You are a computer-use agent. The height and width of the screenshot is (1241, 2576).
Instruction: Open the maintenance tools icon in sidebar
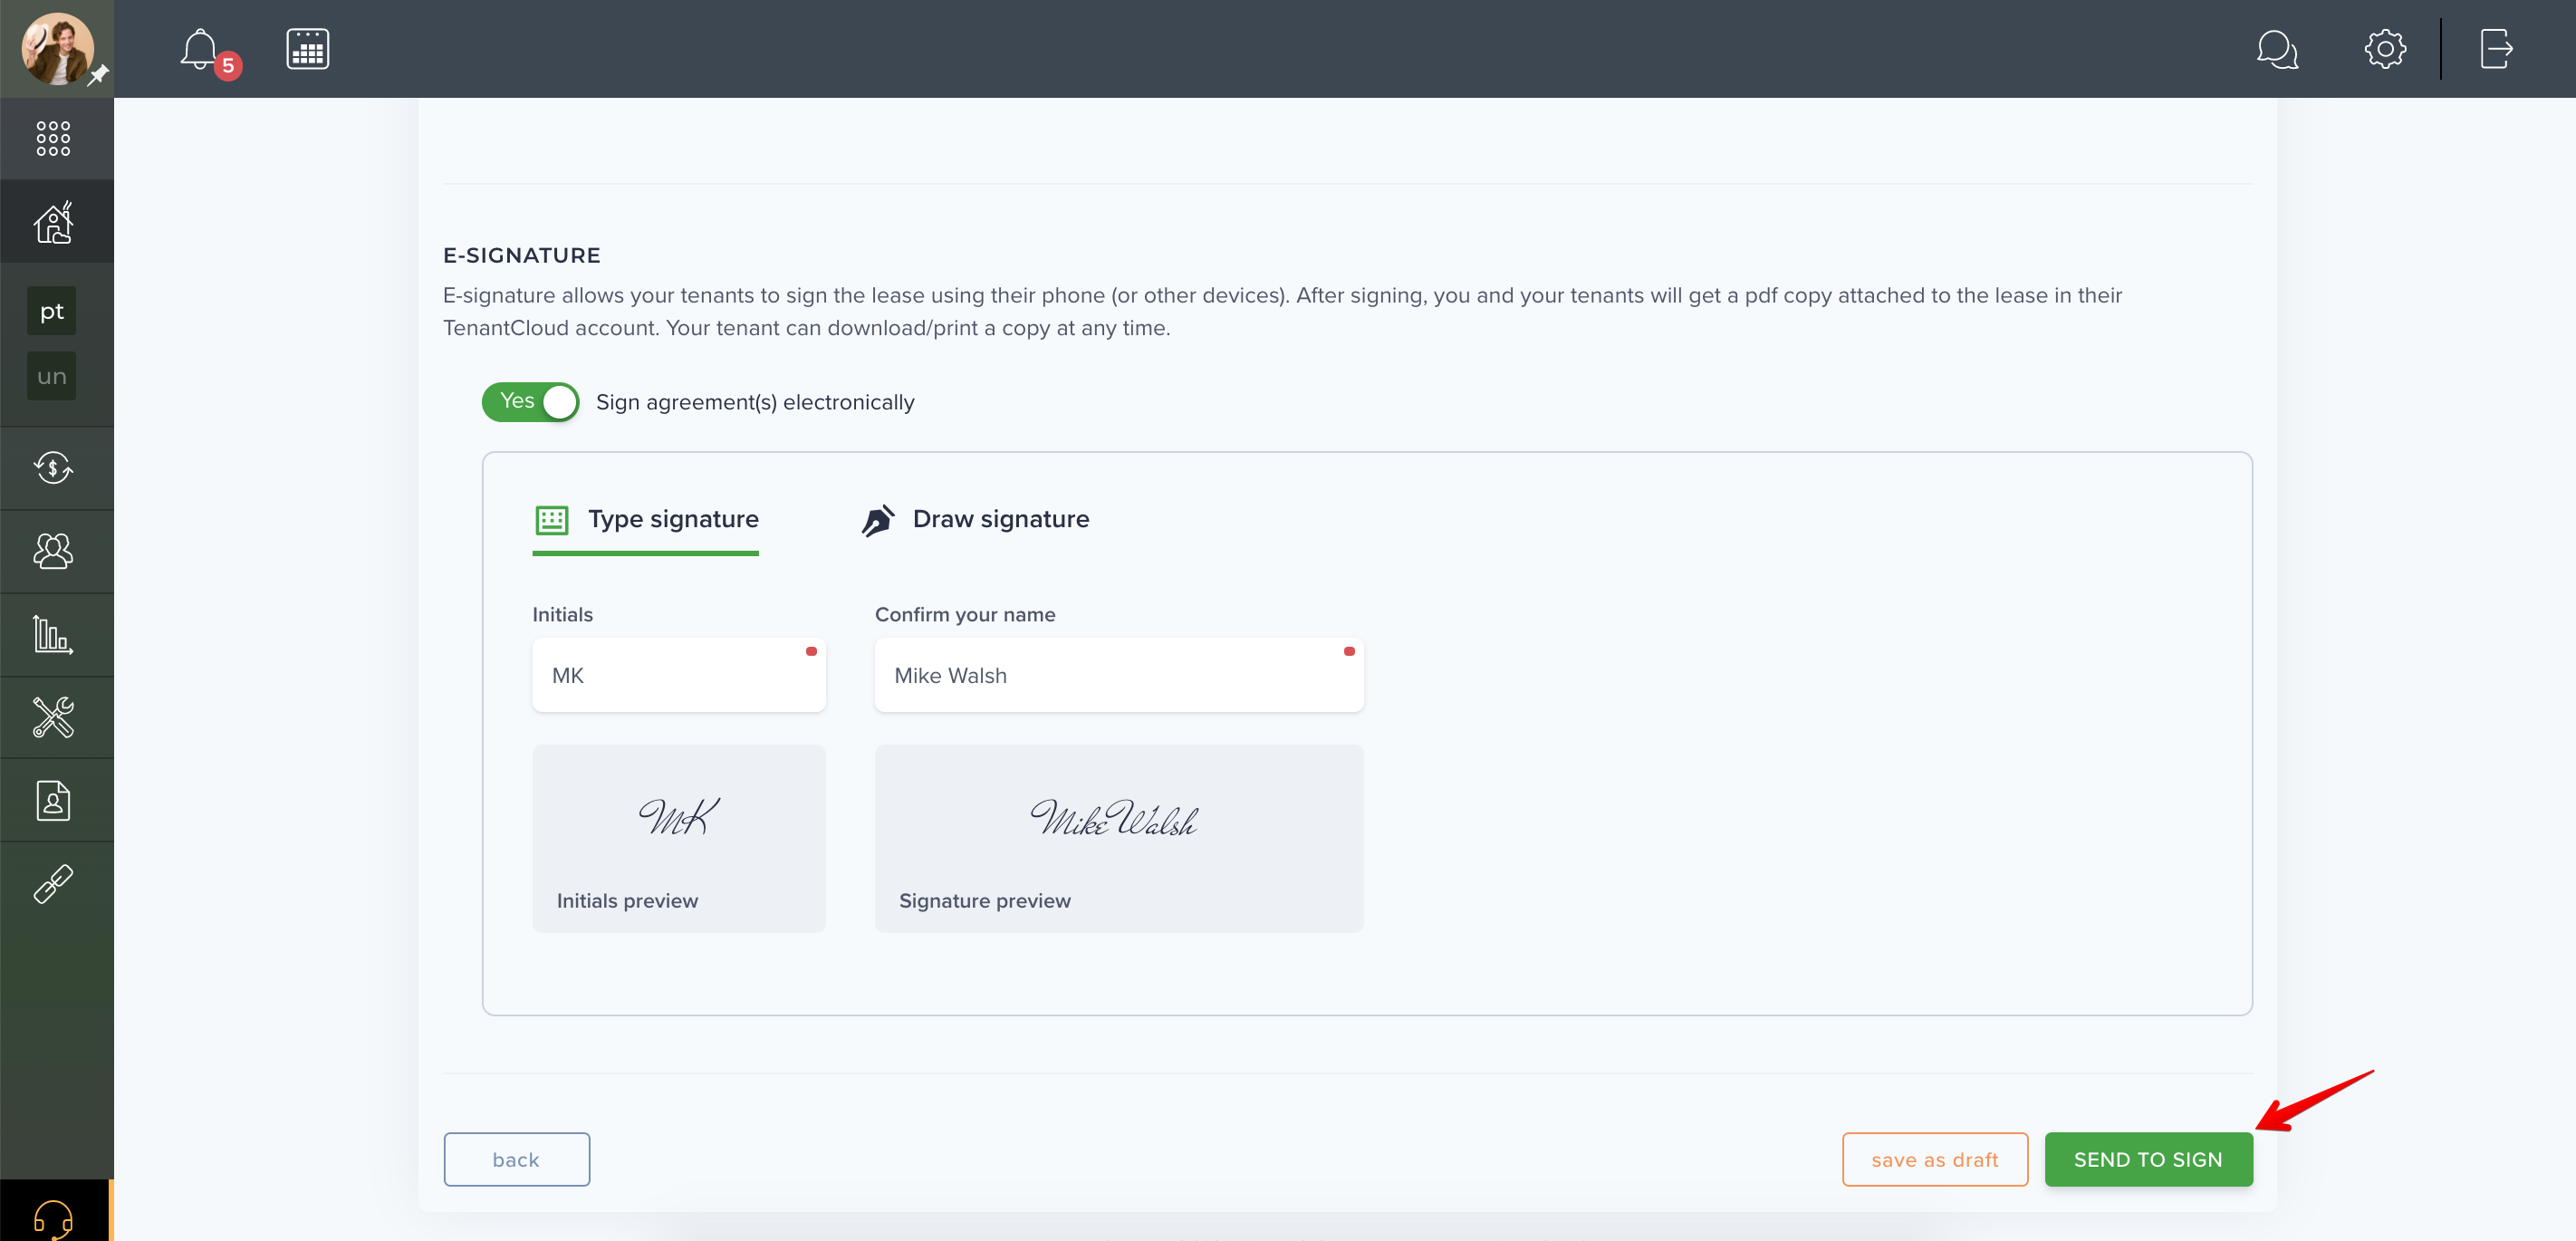(x=53, y=717)
